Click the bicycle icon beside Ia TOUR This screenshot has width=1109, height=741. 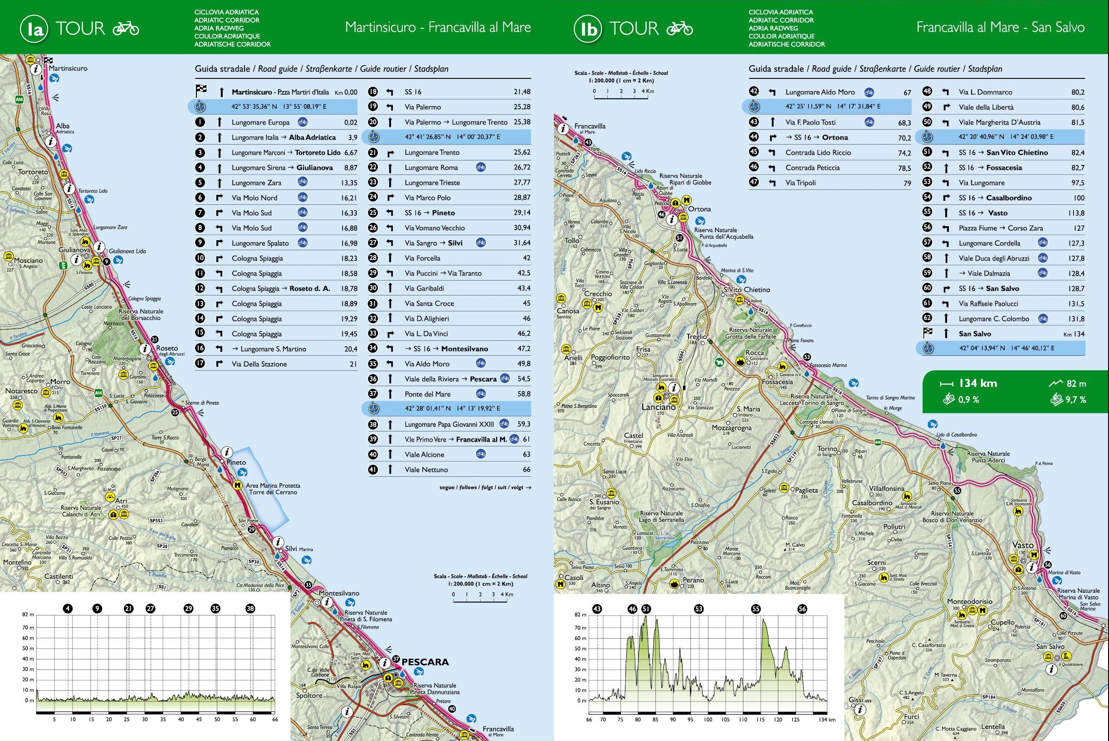tap(126, 29)
